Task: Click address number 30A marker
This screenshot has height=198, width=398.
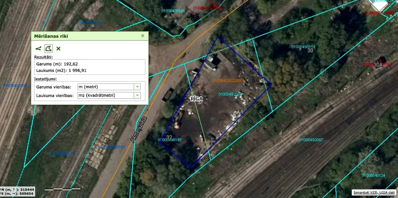Action: [378, 65]
